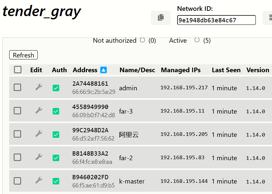This screenshot has height=194, width=272.
Task: Click the copy Network ID icon
Action: point(160,18)
